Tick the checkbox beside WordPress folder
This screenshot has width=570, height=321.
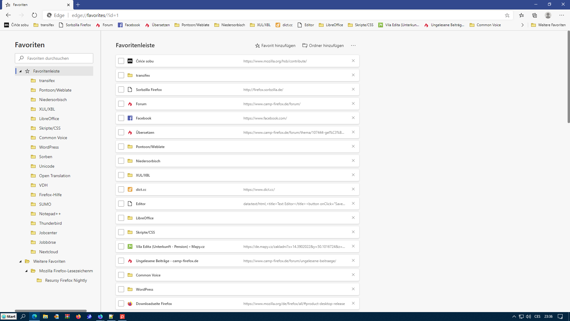click(x=121, y=289)
